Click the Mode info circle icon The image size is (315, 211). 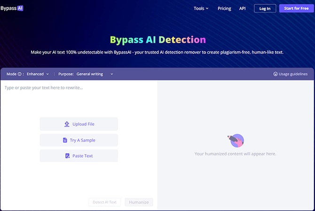point(19,74)
